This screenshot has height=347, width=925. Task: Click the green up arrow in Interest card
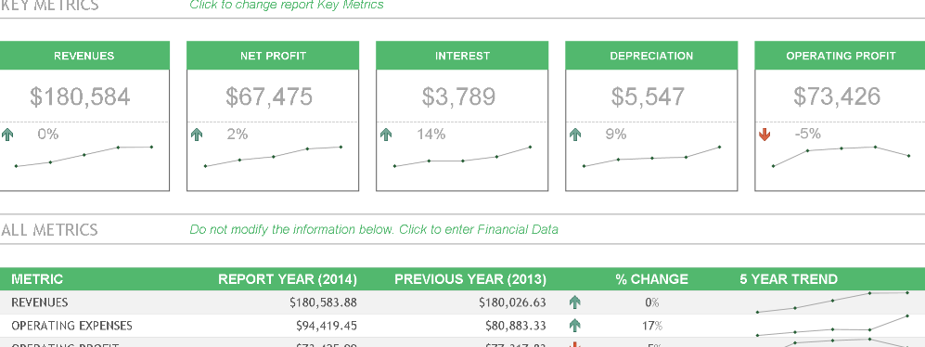tap(386, 135)
